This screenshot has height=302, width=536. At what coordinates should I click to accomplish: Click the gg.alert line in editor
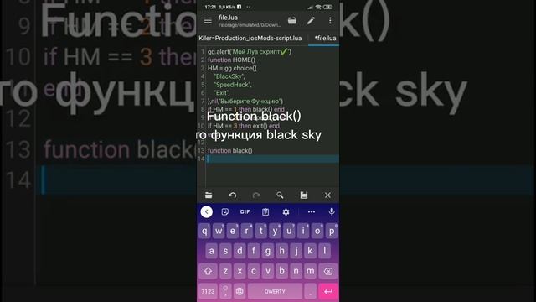[x=250, y=52]
